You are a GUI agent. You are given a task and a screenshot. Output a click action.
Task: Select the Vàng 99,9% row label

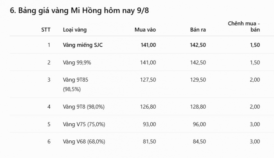tap(77, 63)
